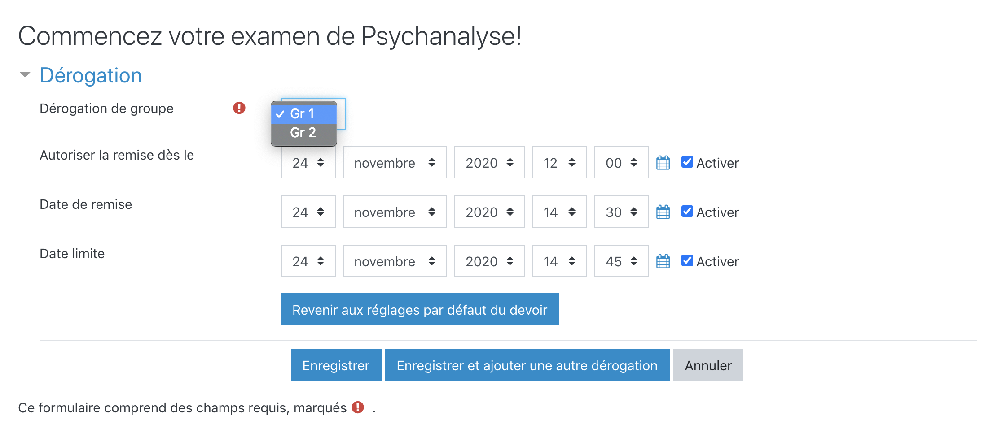Open day dropdown for Date de remise
The height and width of the screenshot is (433, 993).
308,212
